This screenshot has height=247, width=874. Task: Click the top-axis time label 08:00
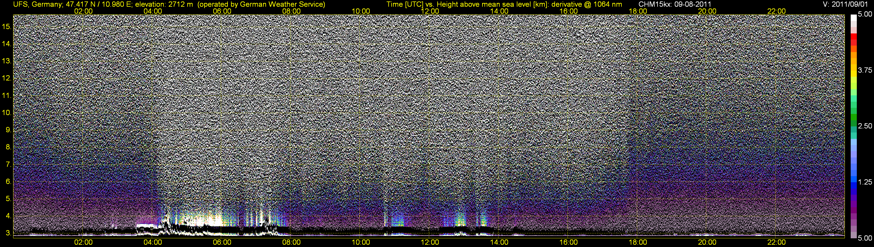point(291,11)
